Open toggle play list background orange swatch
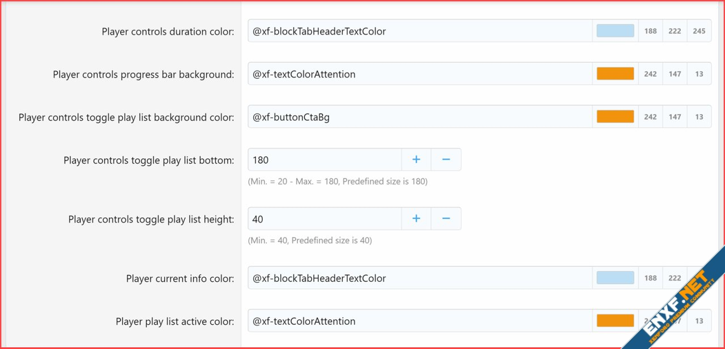Screen dimensions: 725x349 tap(615, 117)
